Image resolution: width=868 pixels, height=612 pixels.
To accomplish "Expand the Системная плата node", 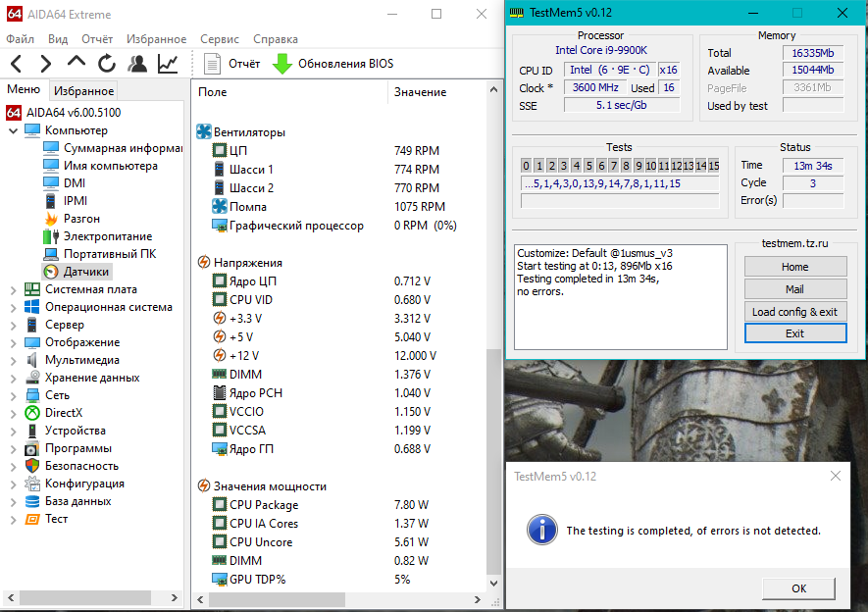I will (x=14, y=289).
